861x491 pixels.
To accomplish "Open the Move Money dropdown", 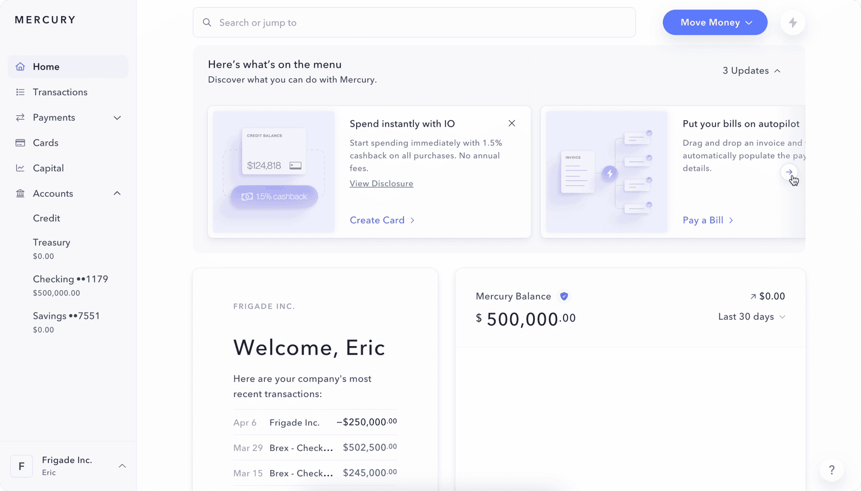I will [x=715, y=22].
